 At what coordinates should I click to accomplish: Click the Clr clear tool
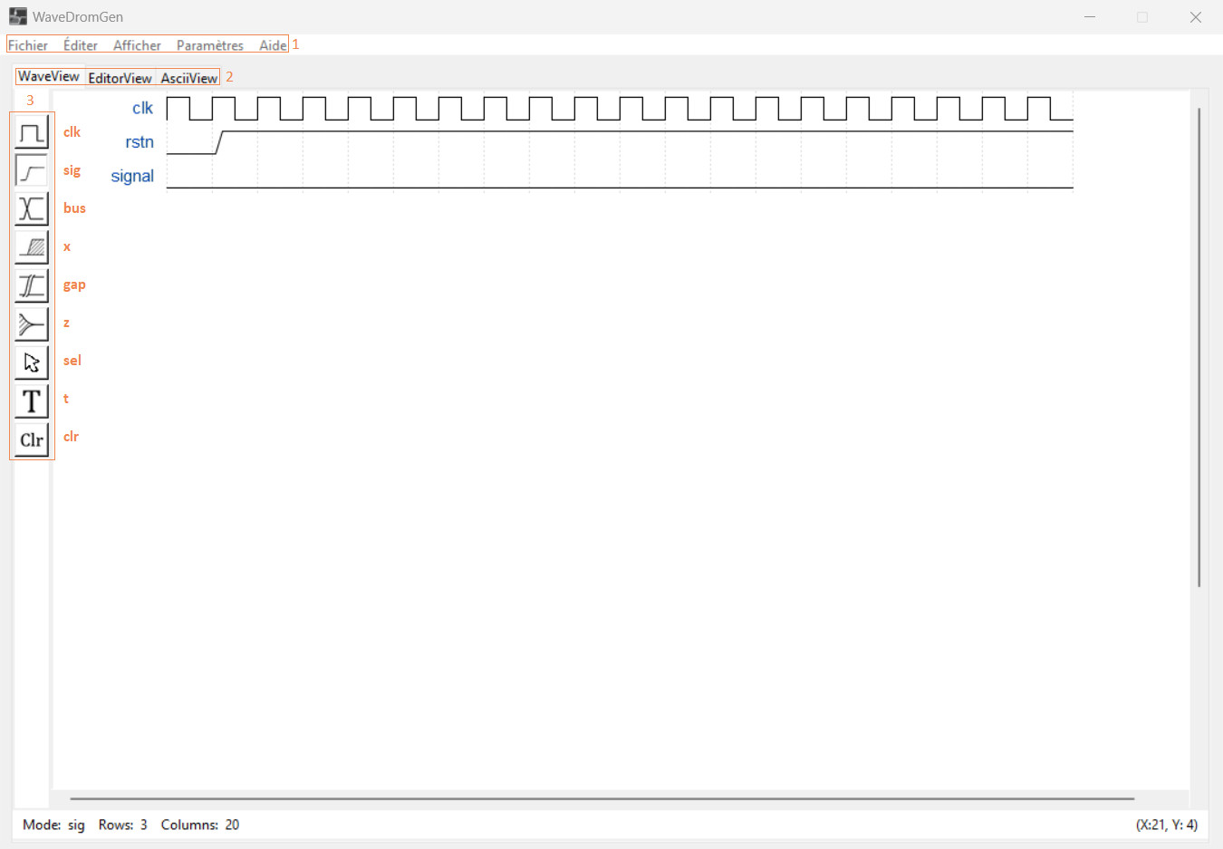point(32,439)
